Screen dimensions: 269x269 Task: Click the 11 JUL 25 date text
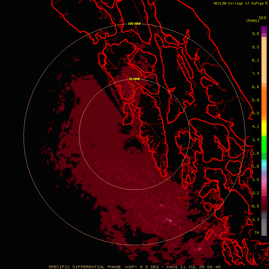click(192, 267)
